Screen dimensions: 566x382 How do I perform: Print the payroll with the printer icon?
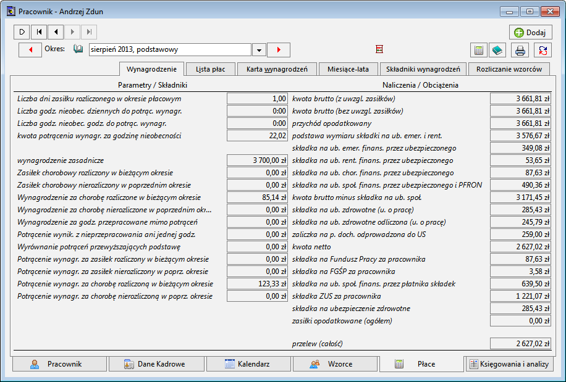(x=520, y=50)
